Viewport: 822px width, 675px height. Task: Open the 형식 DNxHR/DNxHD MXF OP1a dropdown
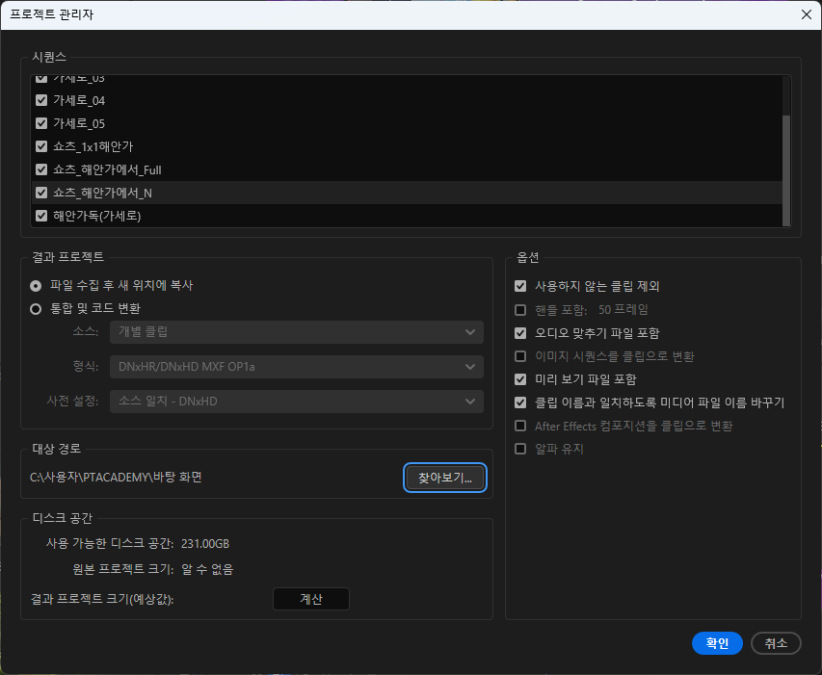click(297, 367)
